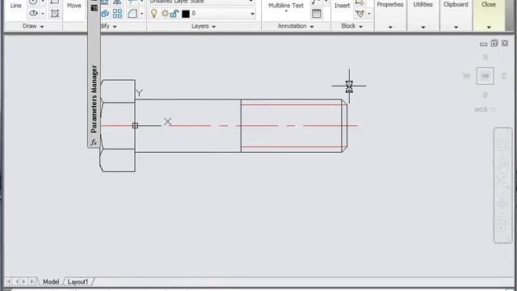
Task: Click the Parameters Manager palette title bar
Action: [x=95, y=99]
